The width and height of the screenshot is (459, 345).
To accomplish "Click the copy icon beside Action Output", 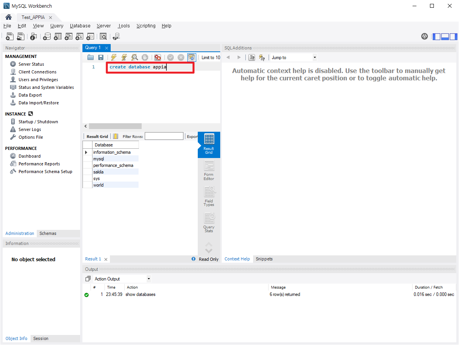I will [x=88, y=279].
